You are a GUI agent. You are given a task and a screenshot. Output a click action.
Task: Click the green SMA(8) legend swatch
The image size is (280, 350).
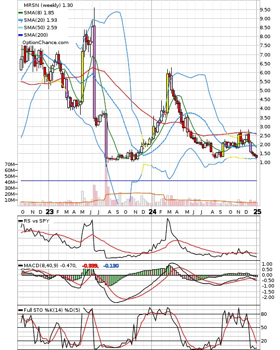(20, 13)
